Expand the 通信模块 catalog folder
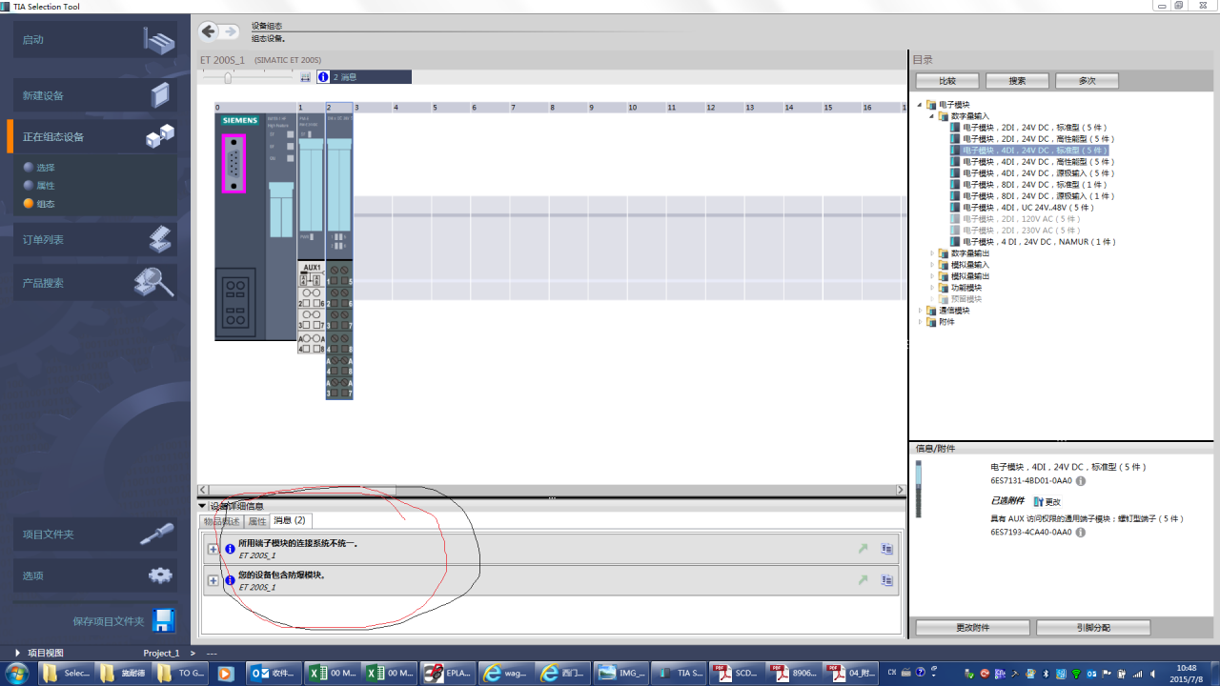 point(921,311)
